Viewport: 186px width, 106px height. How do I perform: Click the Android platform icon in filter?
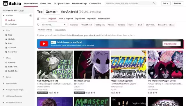click(x=6, y=20)
